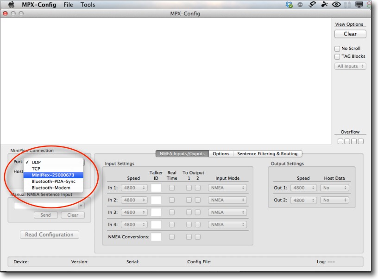Open the In 4 Input Mode dropdown
This screenshot has width=378, height=279.
pos(227,224)
